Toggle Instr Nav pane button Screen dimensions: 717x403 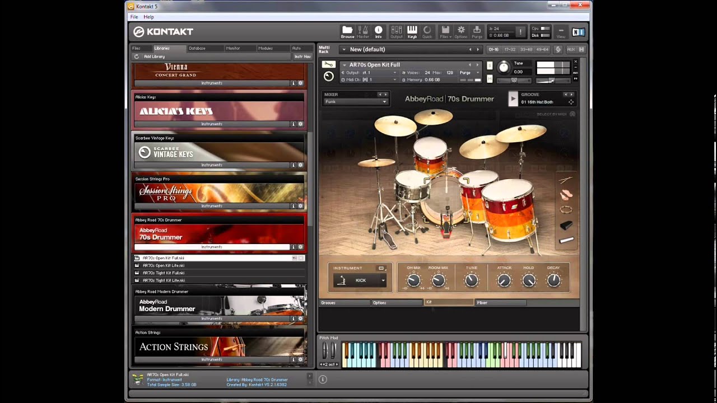(302, 57)
